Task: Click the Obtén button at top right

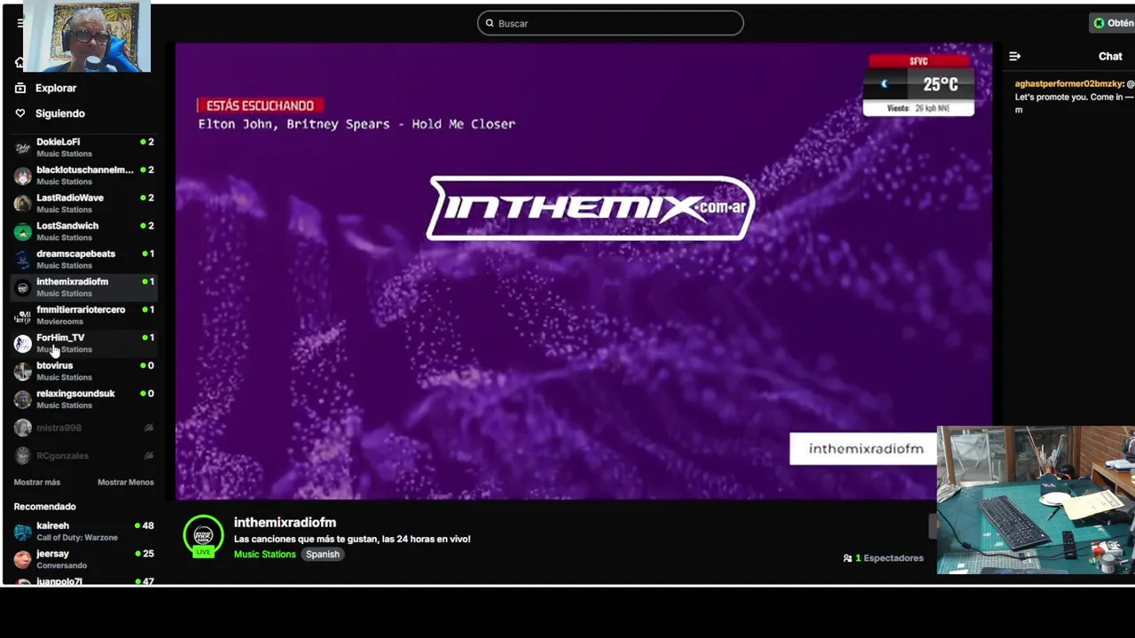Action: tap(1114, 23)
